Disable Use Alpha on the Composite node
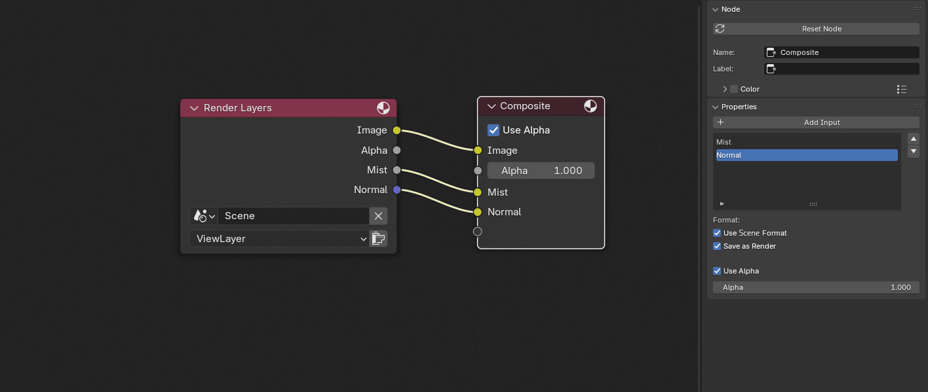 493,130
